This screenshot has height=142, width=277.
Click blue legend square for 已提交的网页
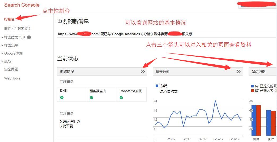253,86
